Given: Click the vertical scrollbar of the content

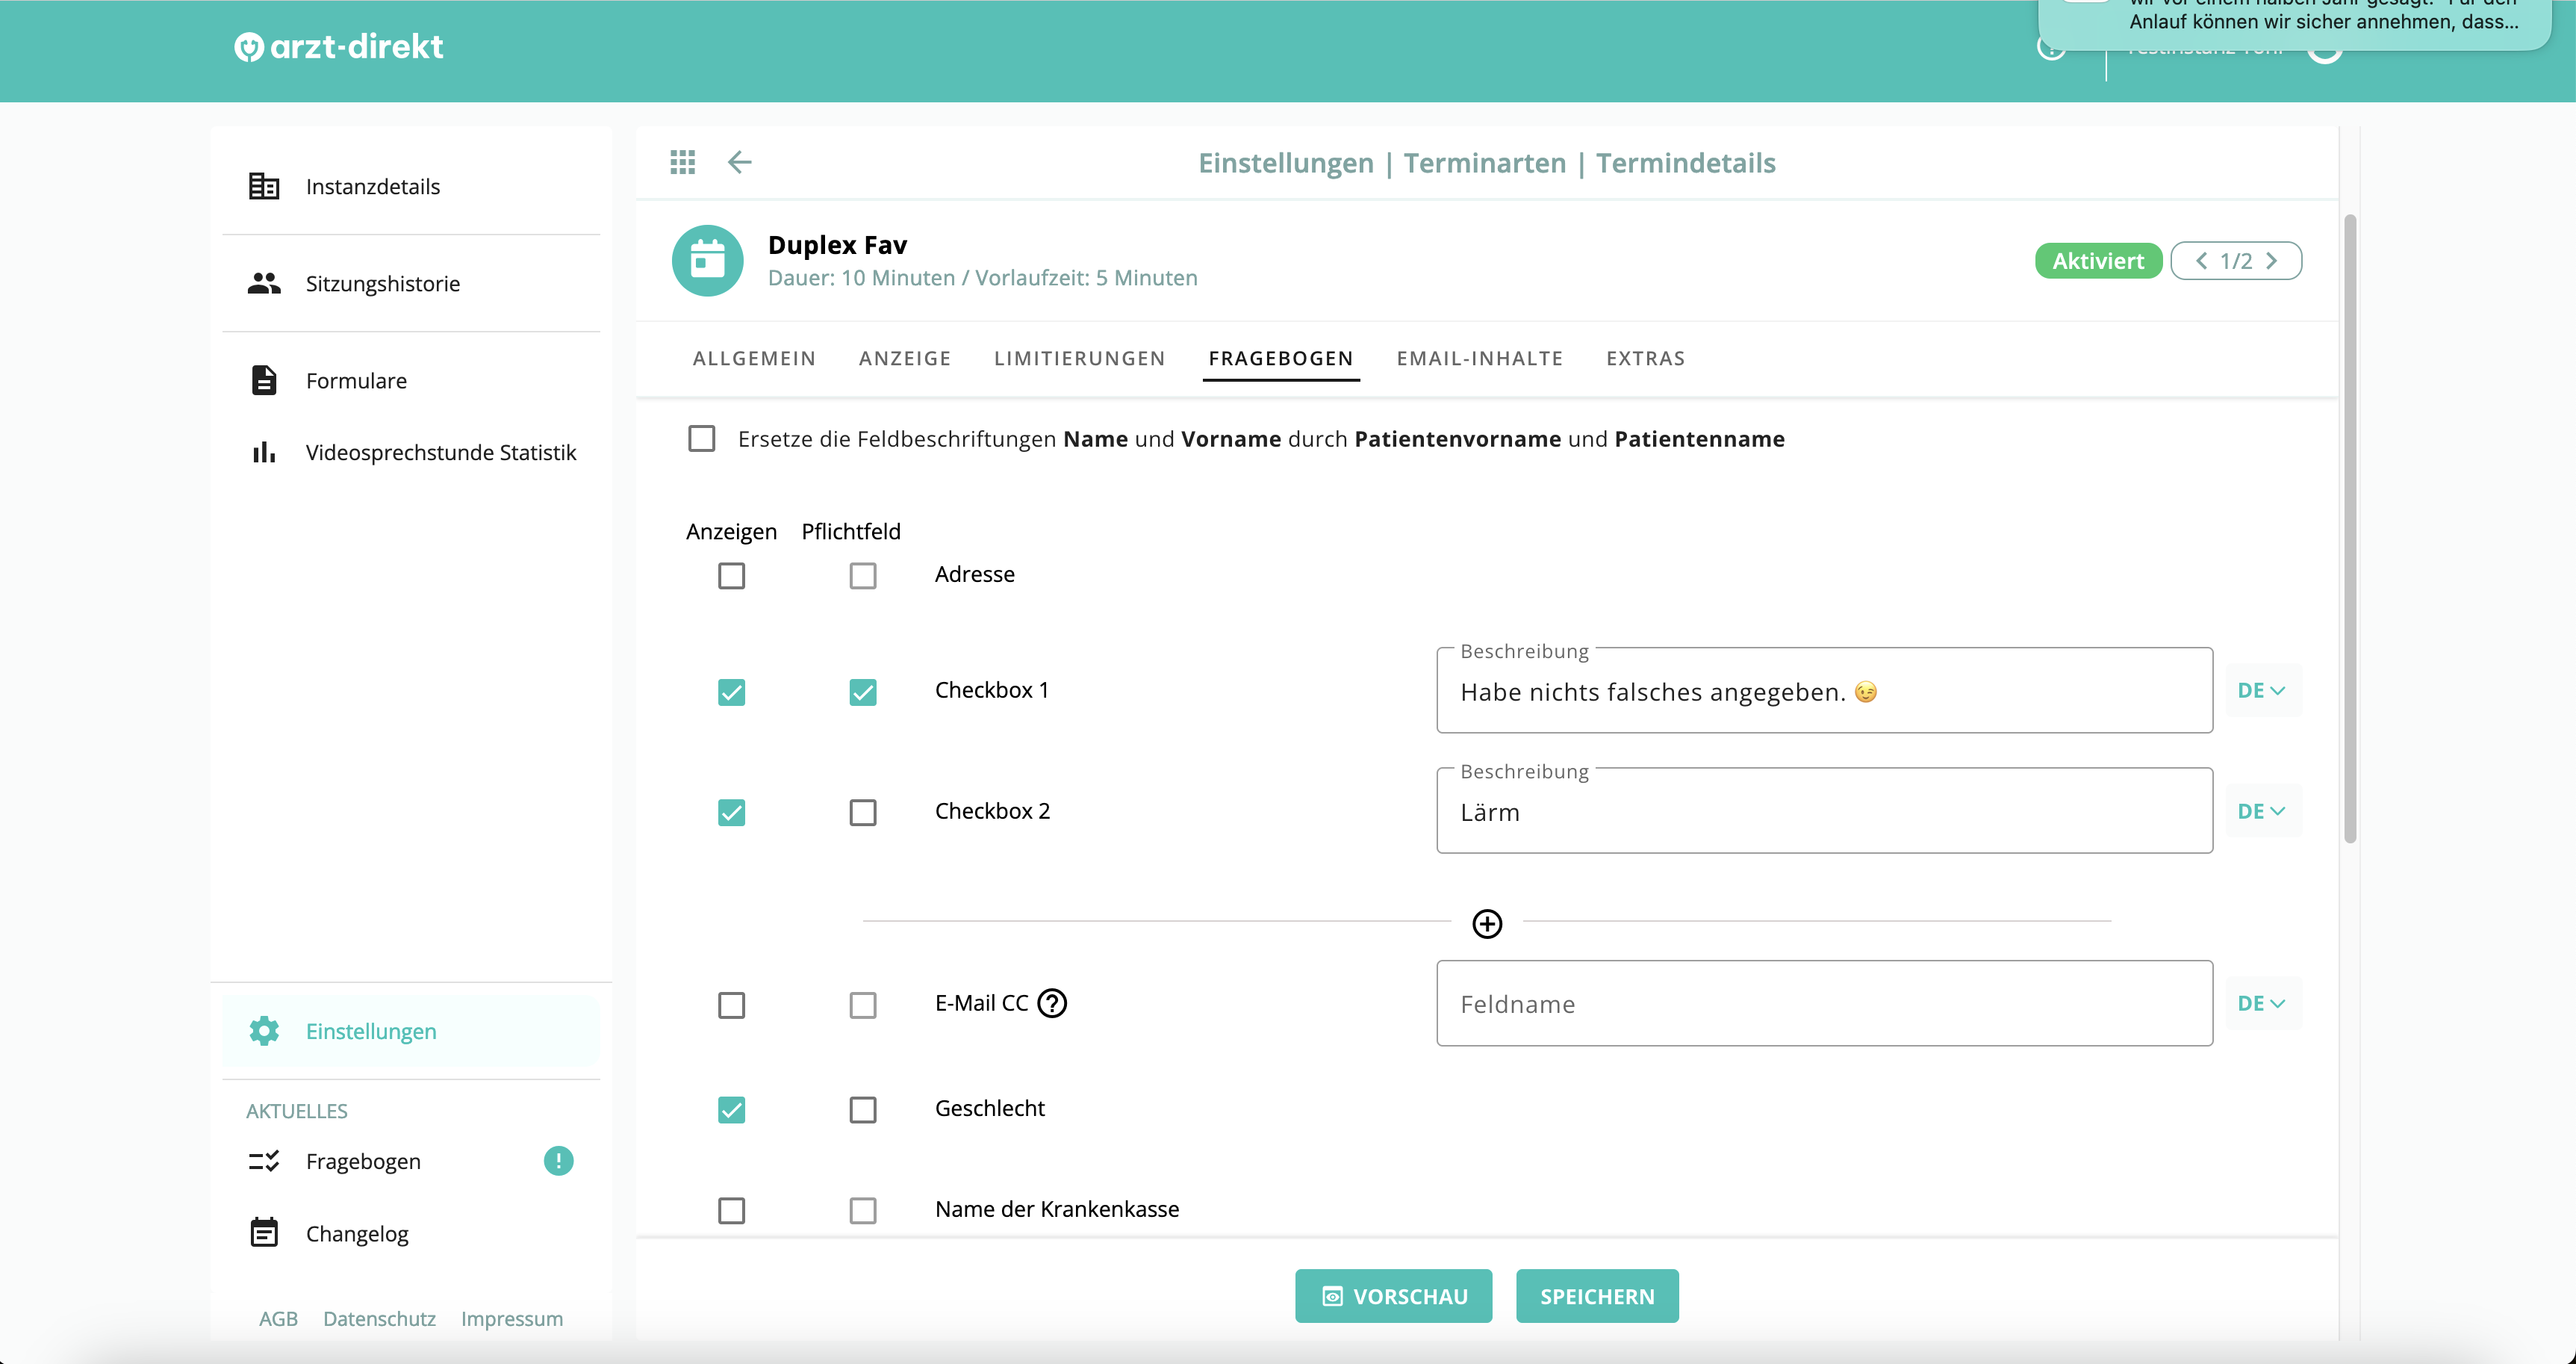Looking at the screenshot, I should (x=2350, y=528).
